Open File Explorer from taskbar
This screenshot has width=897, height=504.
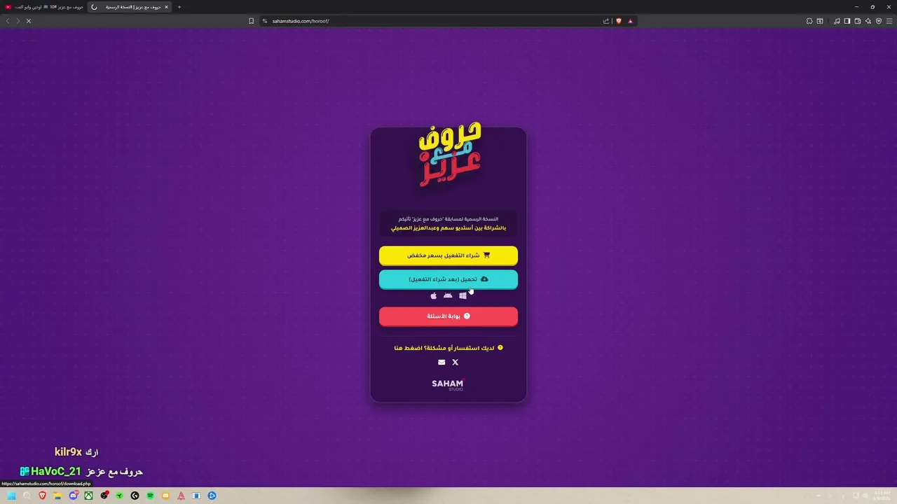(x=57, y=496)
